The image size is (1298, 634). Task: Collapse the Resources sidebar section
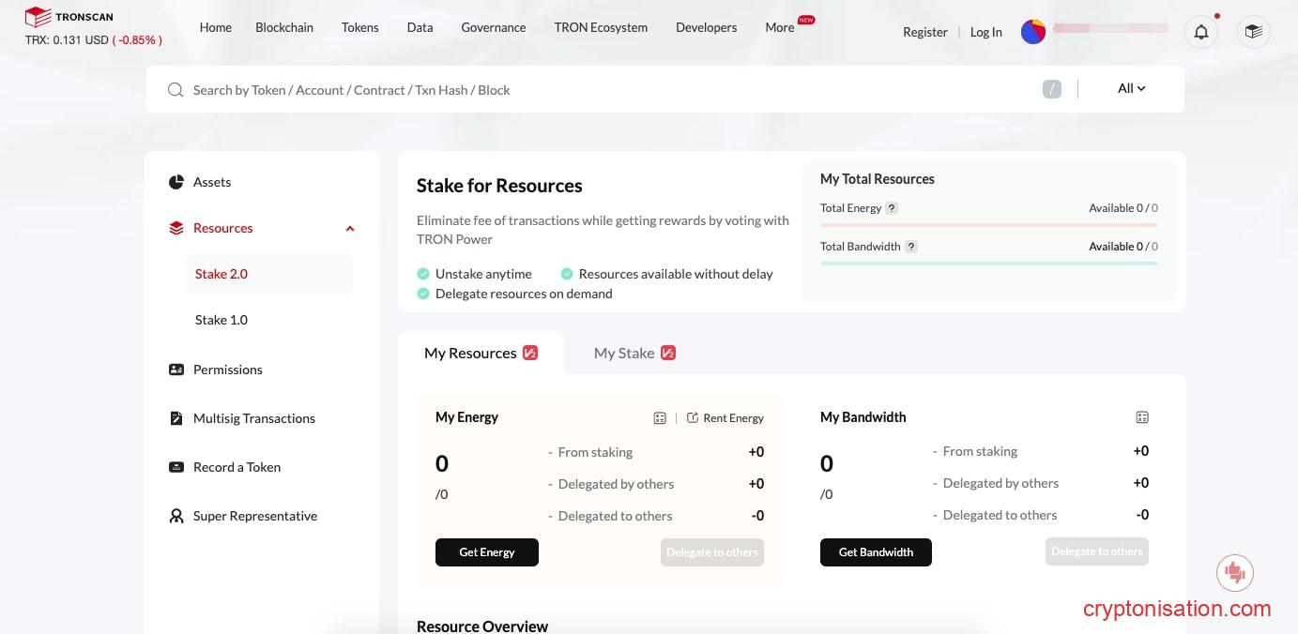click(x=349, y=229)
